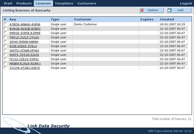Click the UNI-Cops License Server v1.12 footer text
Image resolution: width=194 pixels, height=134 pixels.
tap(170, 131)
